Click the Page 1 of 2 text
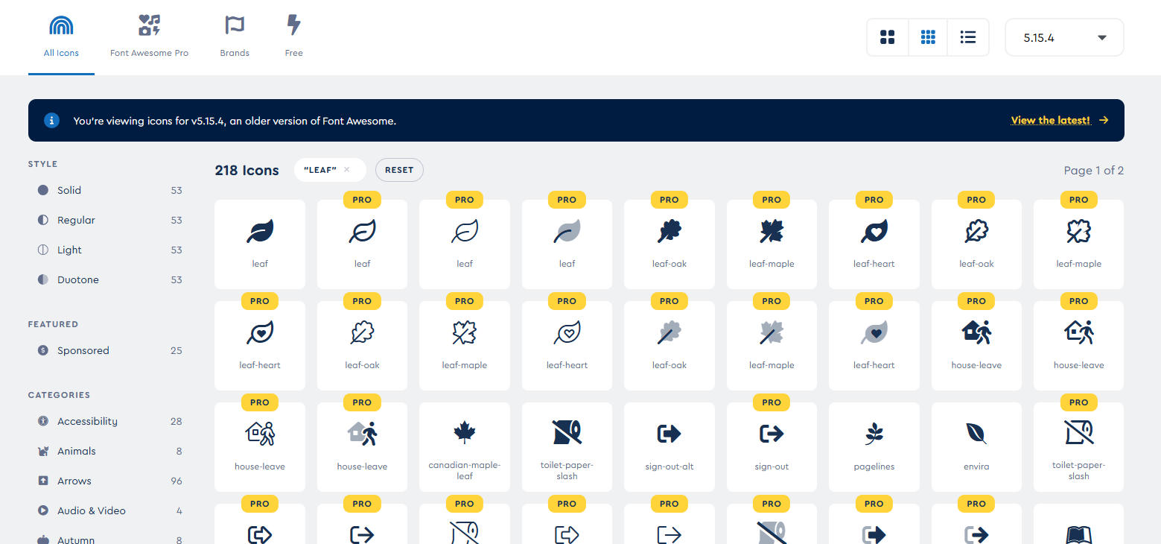This screenshot has height=544, width=1161. point(1094,171)
